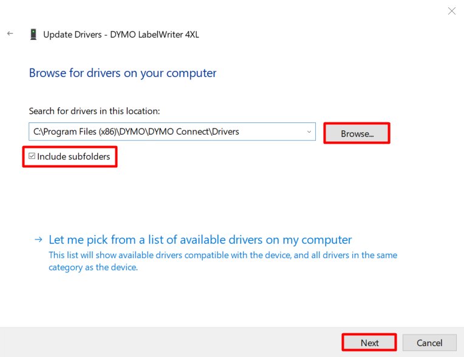Viewport: 464px width, 357px height.
Task: Expand the driver location dropdown arrow
Action: pos(309,132)
